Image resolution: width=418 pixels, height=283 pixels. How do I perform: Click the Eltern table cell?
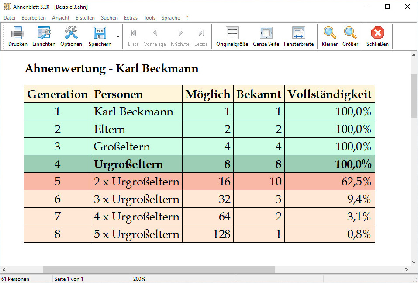point(137,129)
